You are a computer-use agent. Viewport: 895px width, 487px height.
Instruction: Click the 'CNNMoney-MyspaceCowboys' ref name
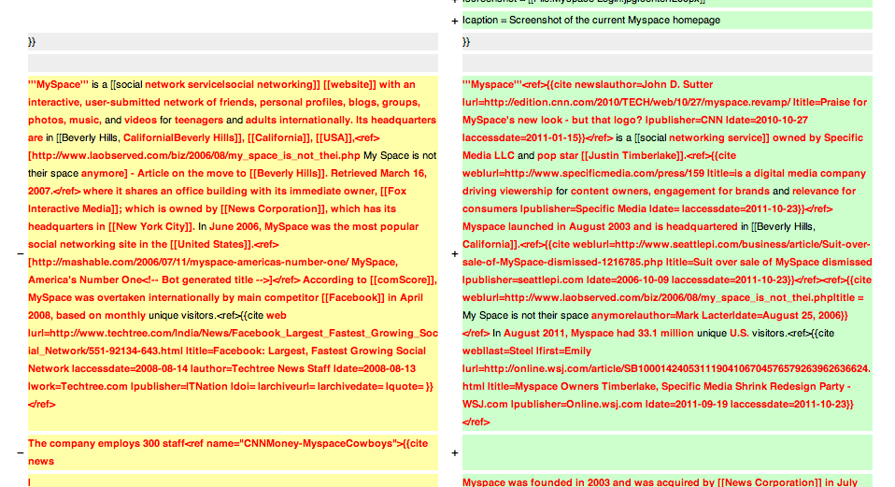point(317,443)
